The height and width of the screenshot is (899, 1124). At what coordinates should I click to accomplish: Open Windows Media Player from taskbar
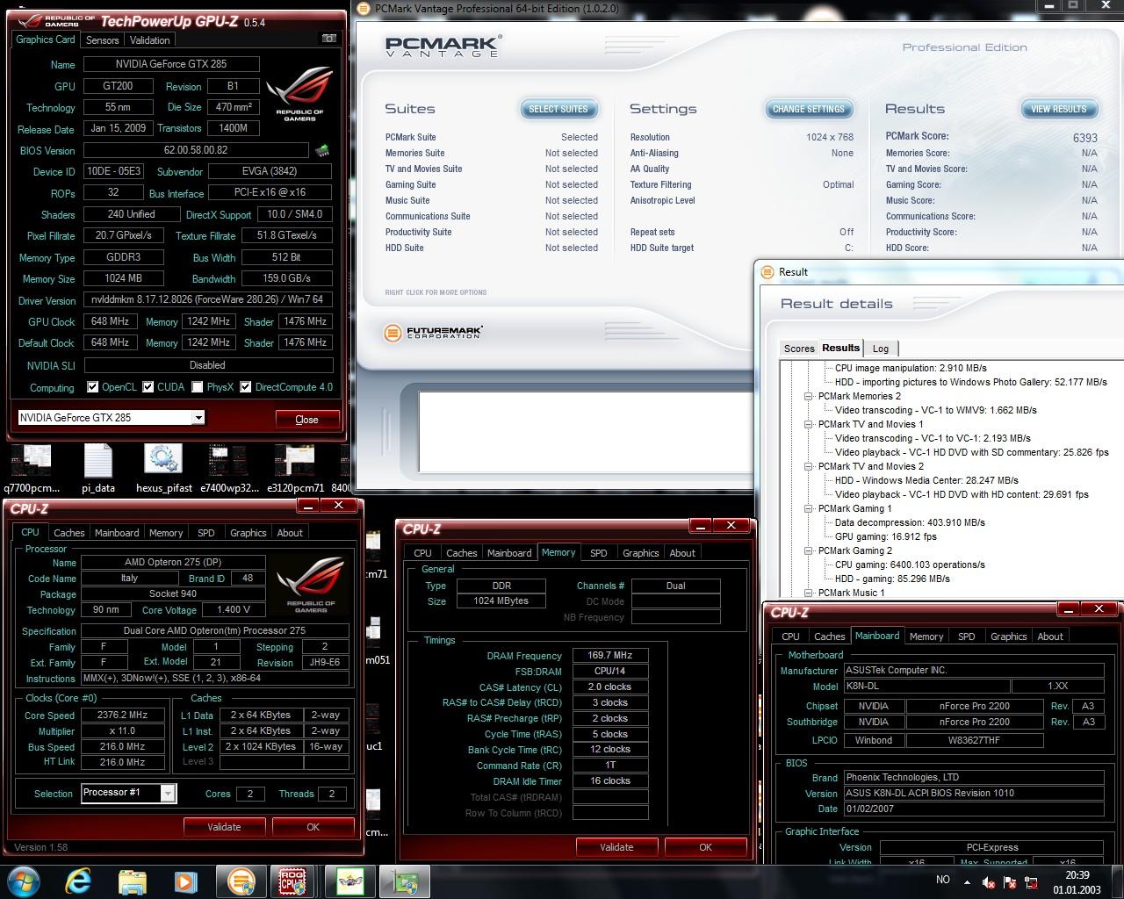pyautogui.click(x=184, y=881)
